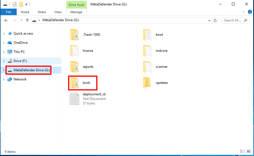Click the Properties icon in quick access toolbar

coord(15,4)
